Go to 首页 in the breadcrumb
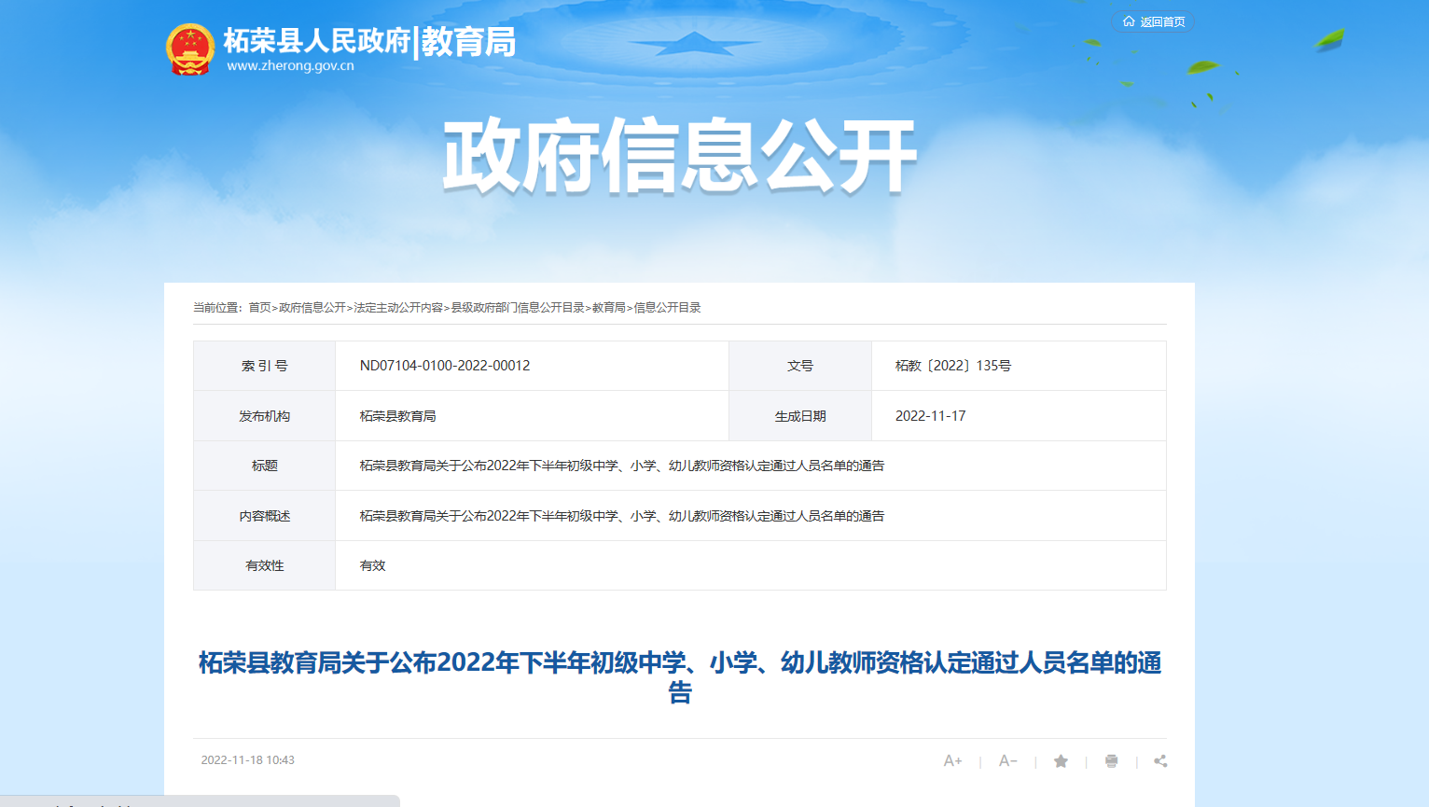 click(259, 308)
